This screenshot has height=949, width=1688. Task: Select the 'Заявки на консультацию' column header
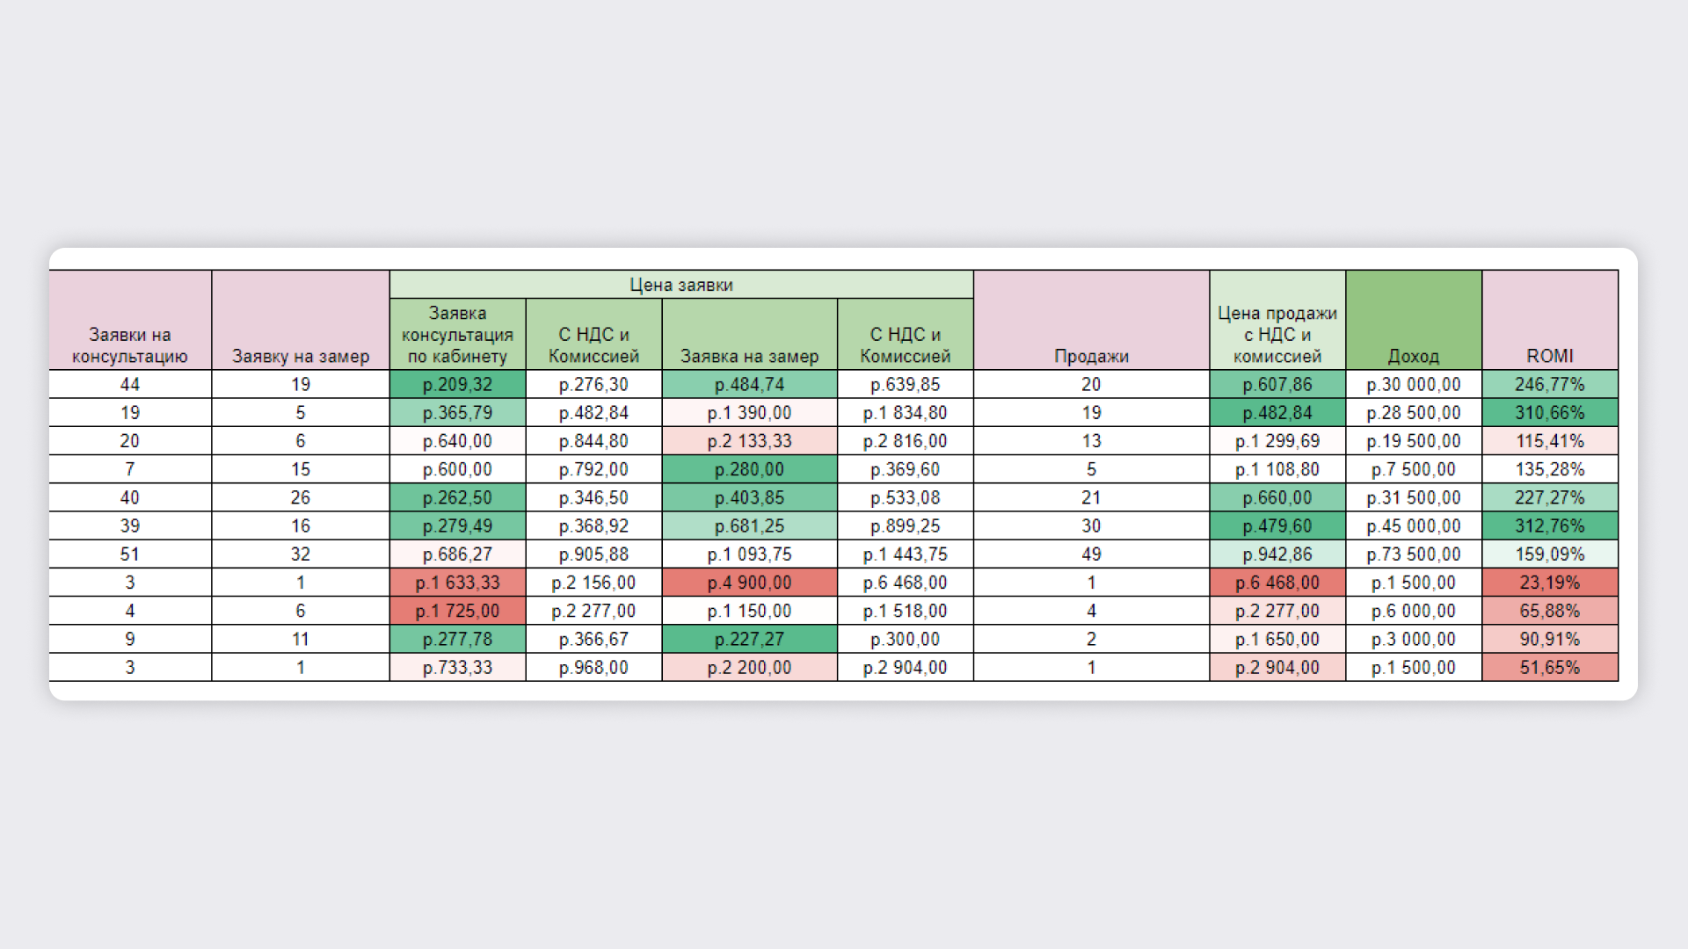(130, 320)
